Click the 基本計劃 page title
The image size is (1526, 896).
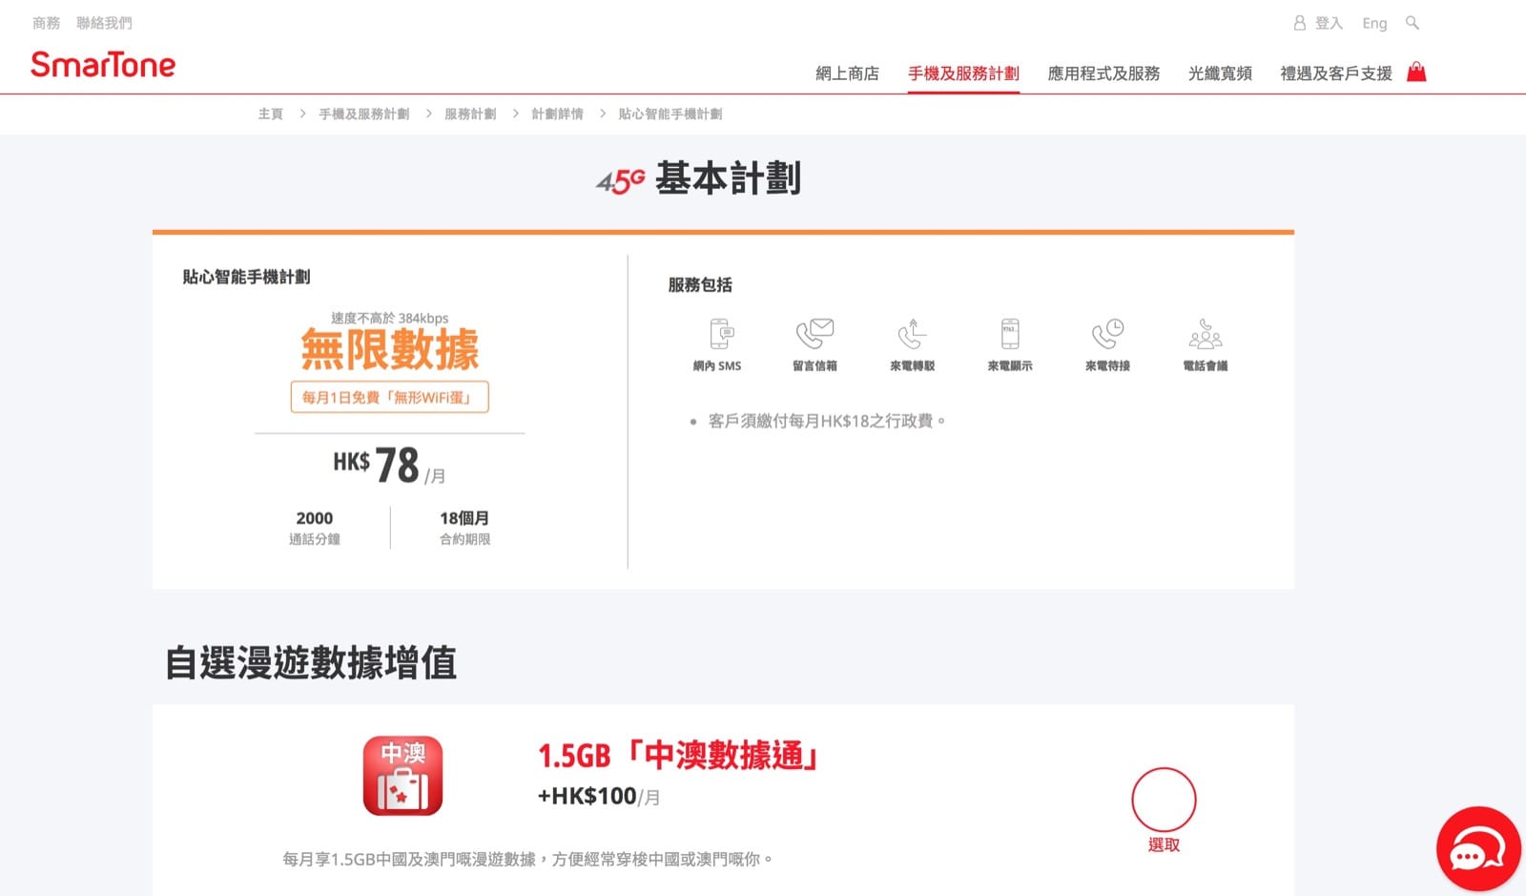point(728,178)
